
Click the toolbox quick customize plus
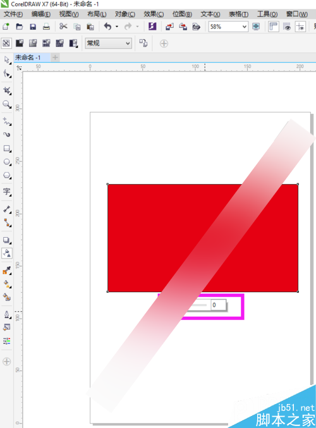point(6,362)
